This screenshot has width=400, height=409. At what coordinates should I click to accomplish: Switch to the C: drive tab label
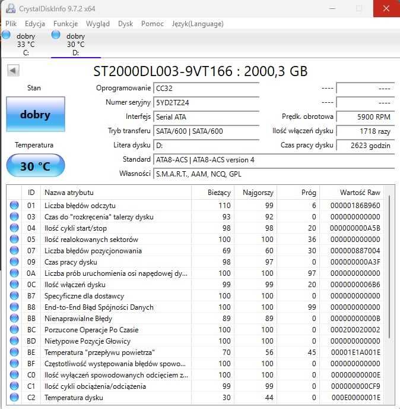point(26,44)
